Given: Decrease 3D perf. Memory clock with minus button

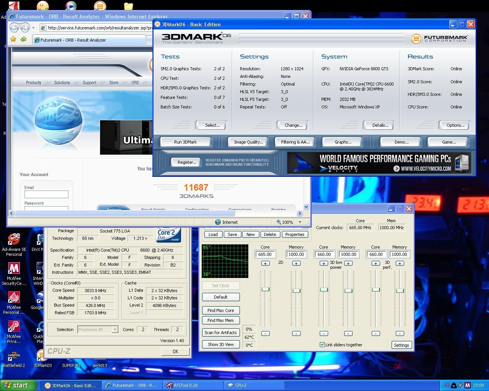Looking at the screenshot, I should [x=400, y=334].
